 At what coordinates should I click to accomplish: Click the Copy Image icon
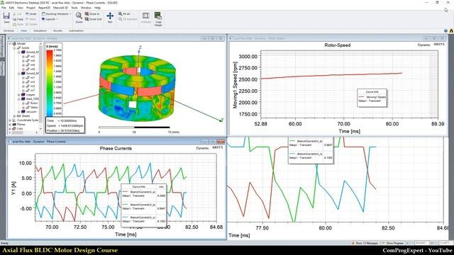coord(158,16)
